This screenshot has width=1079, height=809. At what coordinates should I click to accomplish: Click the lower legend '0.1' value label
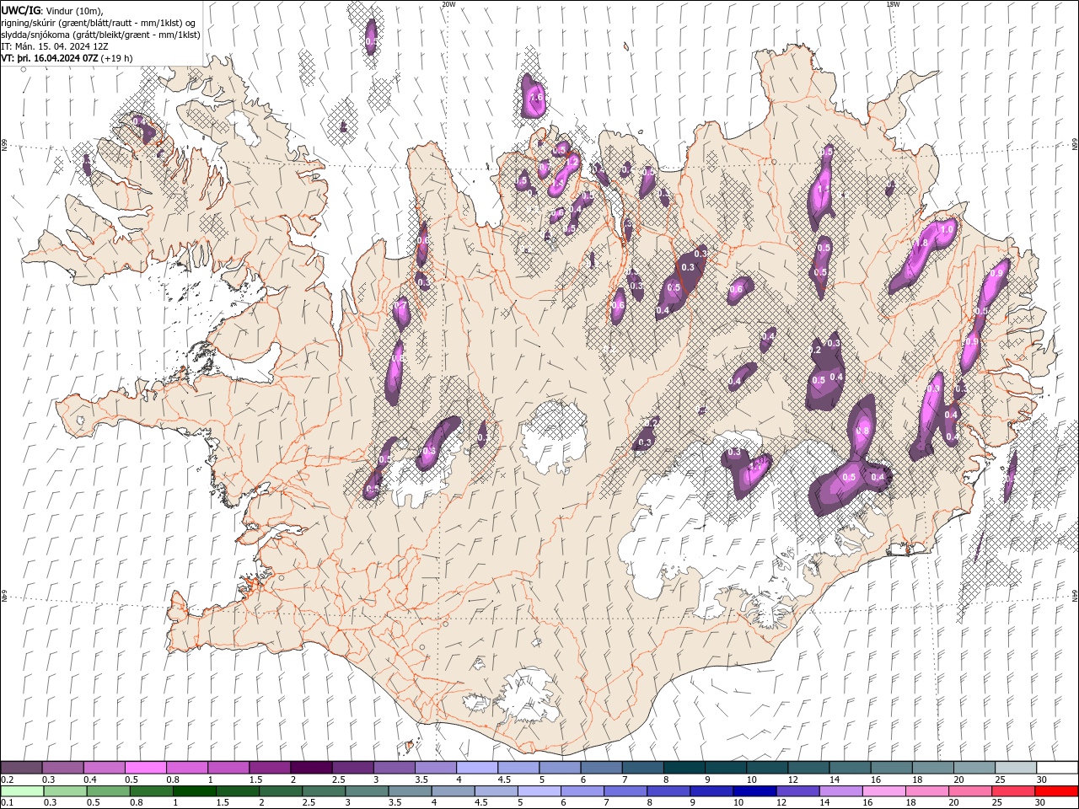tap(7, 803)
